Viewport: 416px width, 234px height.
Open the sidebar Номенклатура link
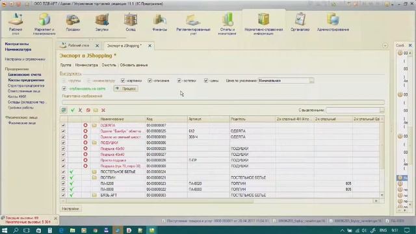18,49
